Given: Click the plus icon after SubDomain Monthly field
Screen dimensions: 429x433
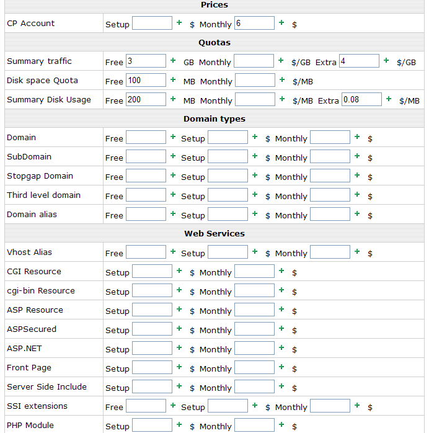Looking at the screenshot, I should (x=357, y=156).
